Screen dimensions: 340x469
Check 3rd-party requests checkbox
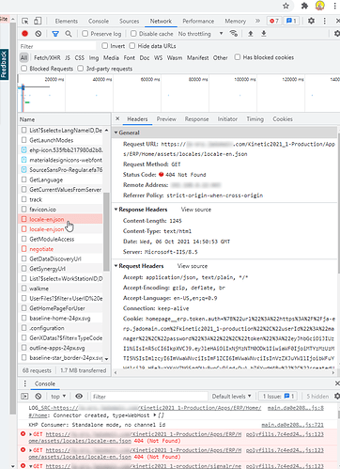coord(81,69)
